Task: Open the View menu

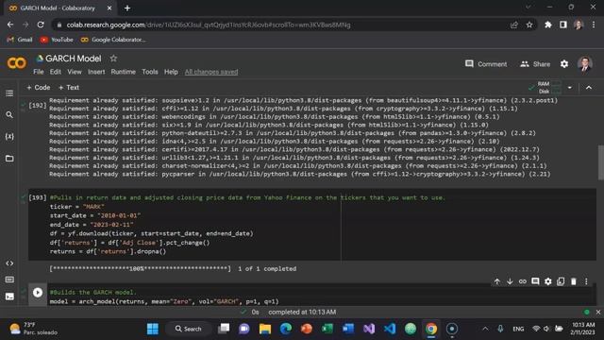Action: pos(75,72)
